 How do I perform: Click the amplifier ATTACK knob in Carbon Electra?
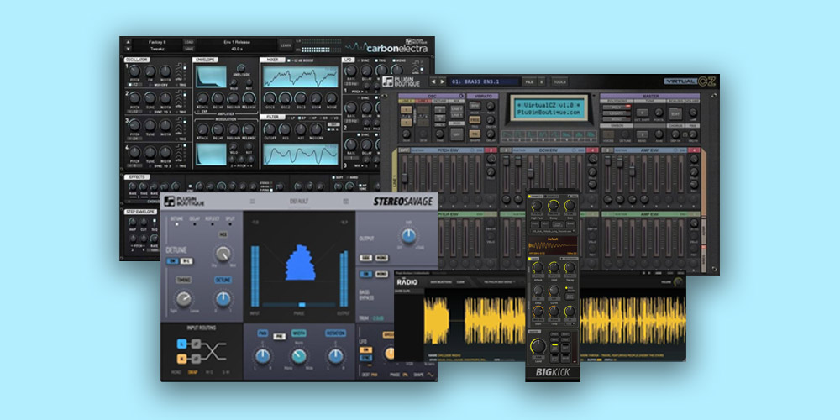pyautogui.click(x=202, y=98)
